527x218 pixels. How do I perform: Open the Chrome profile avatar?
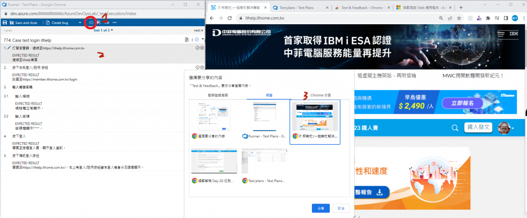click(x=515, y=18)
